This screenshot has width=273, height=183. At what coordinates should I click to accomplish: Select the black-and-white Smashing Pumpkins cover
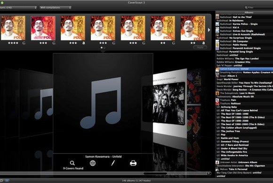170,103
